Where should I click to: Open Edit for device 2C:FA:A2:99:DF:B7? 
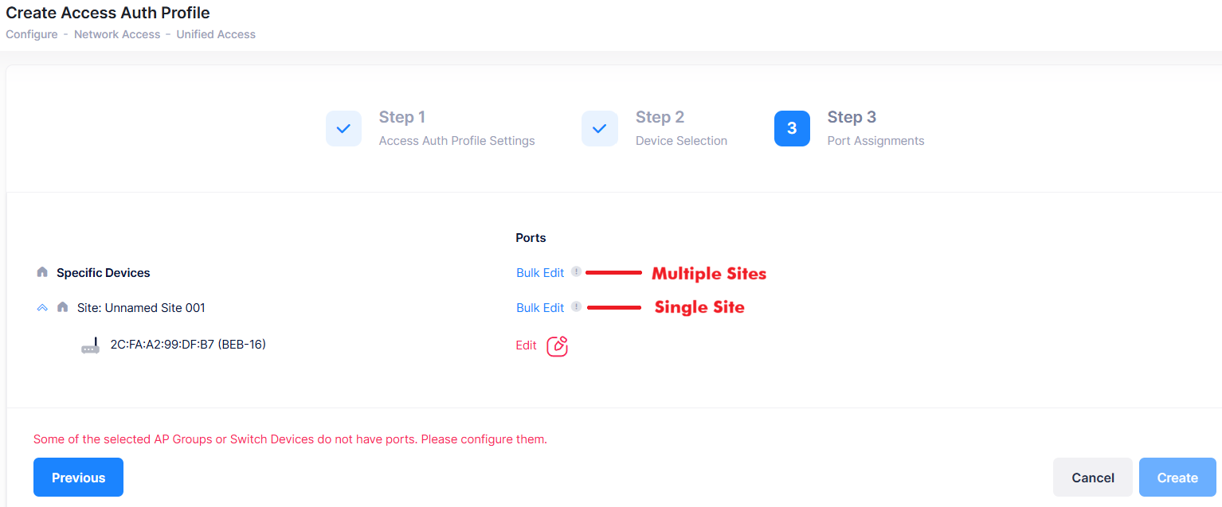pyautogui.click(x=526, y=345)
